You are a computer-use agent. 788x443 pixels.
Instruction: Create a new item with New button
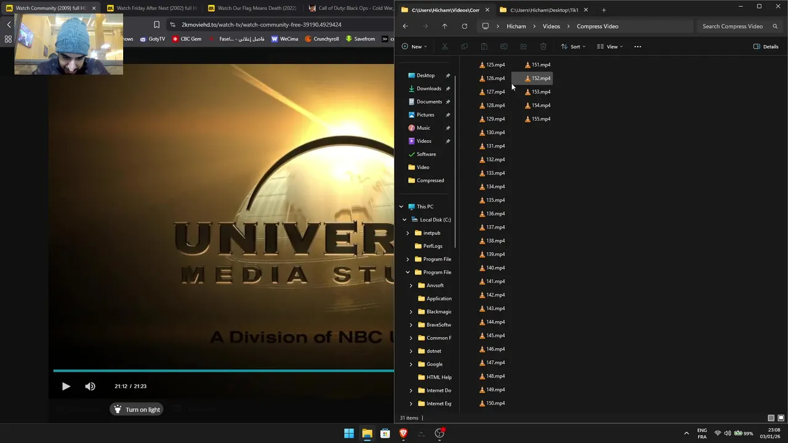coord(413,47)
